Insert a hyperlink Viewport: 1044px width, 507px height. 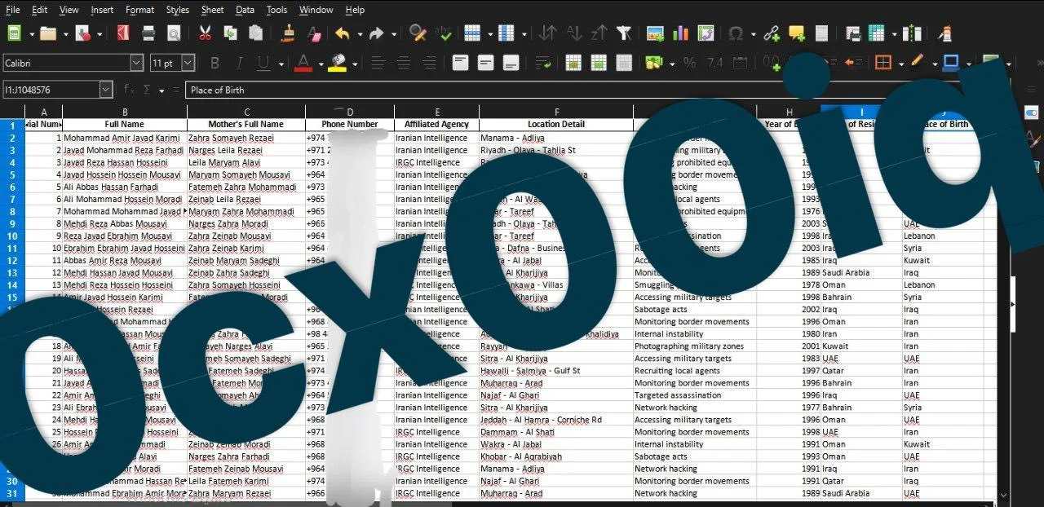771,33
